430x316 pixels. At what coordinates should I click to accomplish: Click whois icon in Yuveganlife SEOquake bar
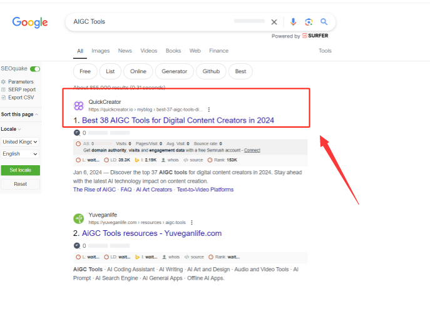click(164, 257)
